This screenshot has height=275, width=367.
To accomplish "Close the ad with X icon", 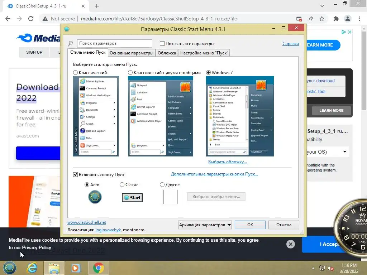I will pos(349,32).
